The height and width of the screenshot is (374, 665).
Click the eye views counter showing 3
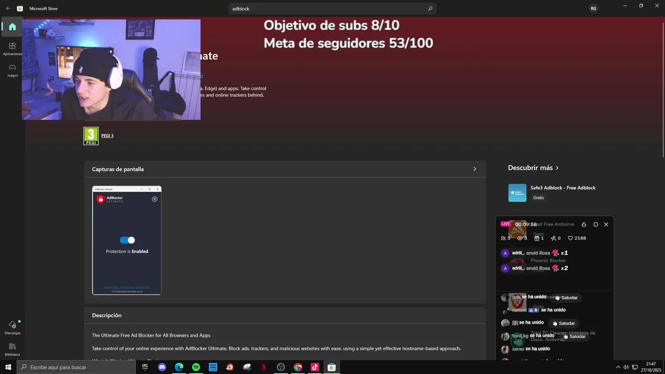point(522,238)
